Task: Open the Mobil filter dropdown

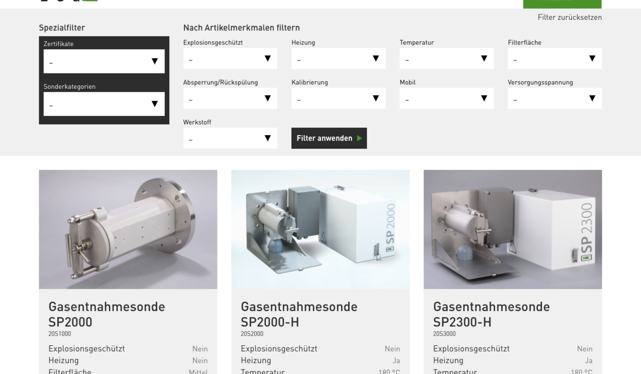Action: click(446, 98)
